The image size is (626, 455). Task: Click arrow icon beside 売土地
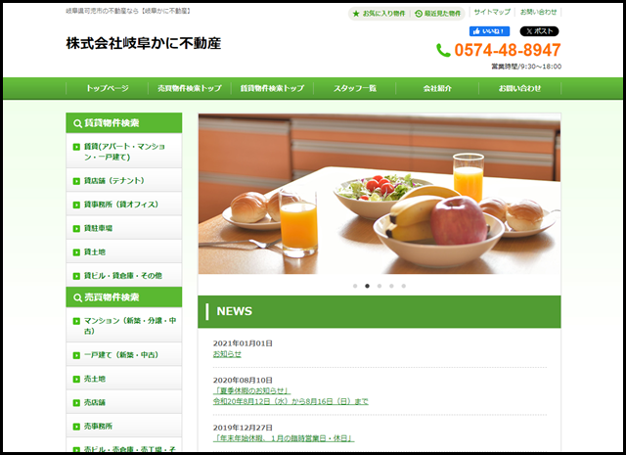click(76, 379)
